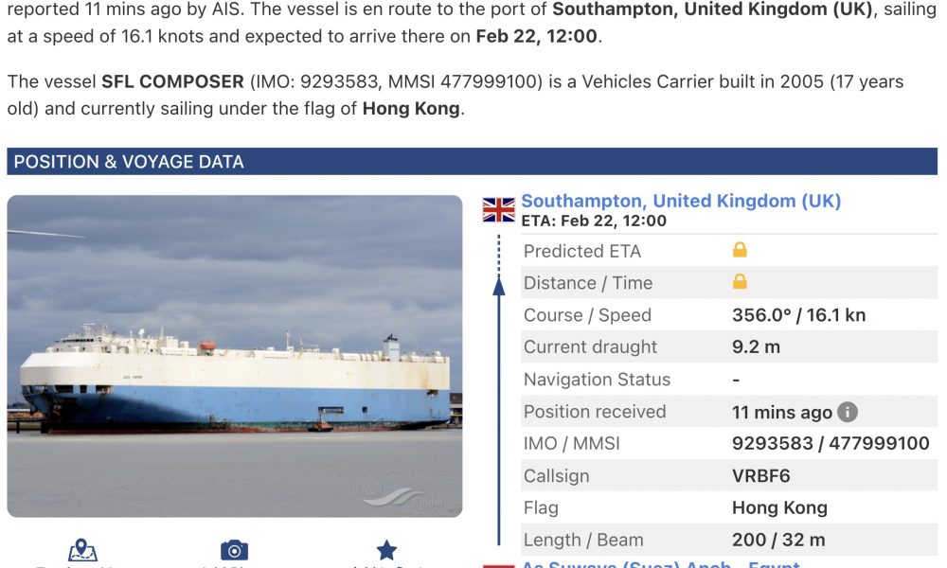Screen dimensions: 947x568
Task: Click the camera Add Photo icon
Action: [x=234, y=551]
